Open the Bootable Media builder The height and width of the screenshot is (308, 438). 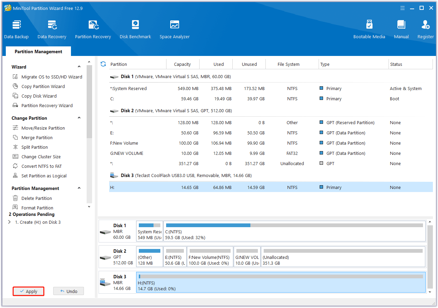(x=369, y=29)
